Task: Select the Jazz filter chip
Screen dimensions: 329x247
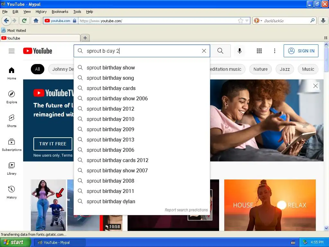Action: pyautogui.click(x=285, y=69)
